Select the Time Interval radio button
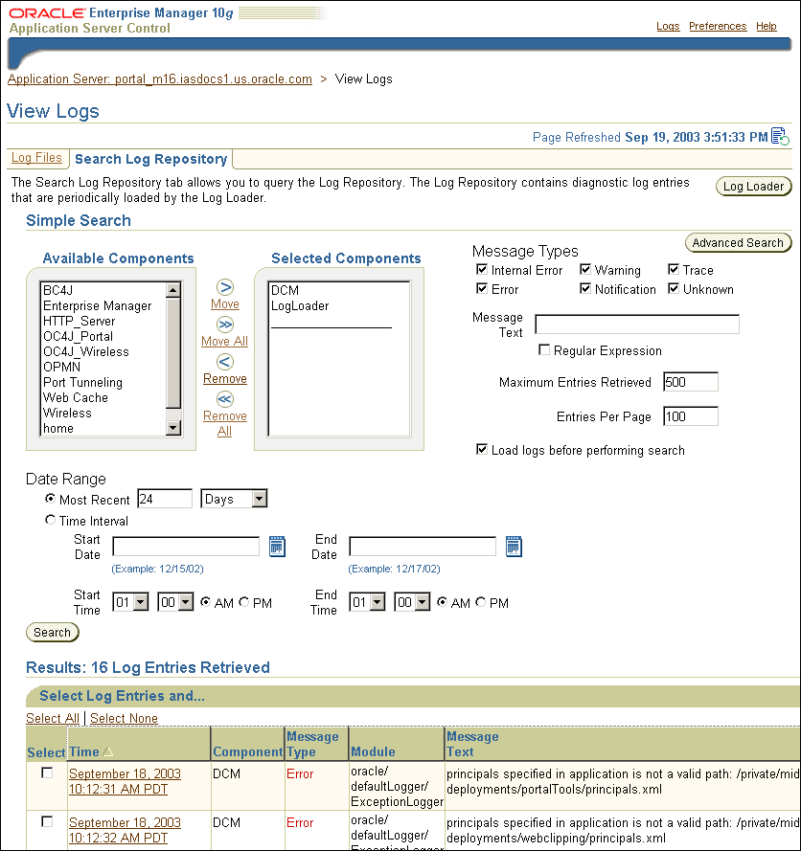The height and width of the screenshot is (851, 801). coord(50,520)
